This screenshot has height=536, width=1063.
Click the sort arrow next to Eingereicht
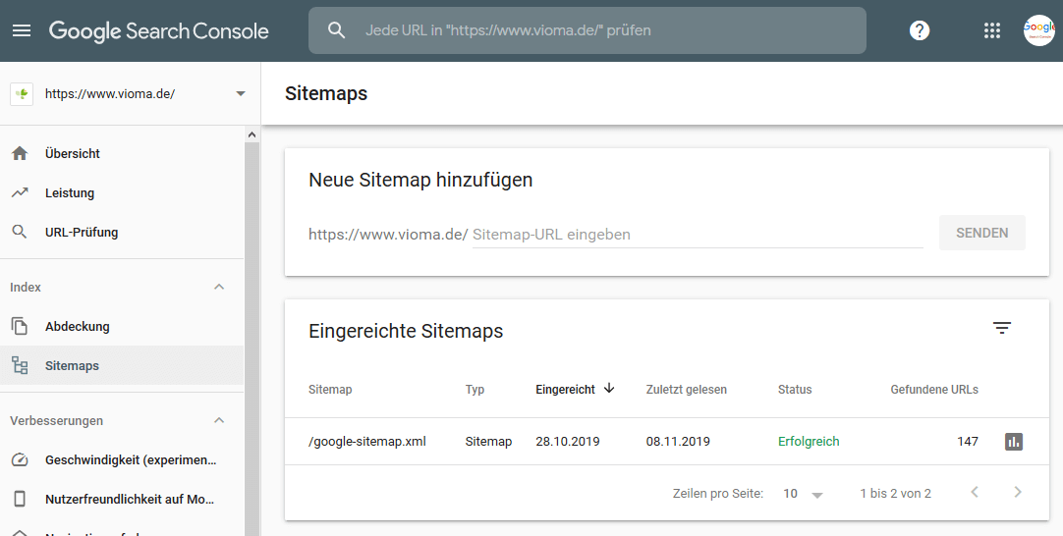pyautogui.click(x=609, y=389)
